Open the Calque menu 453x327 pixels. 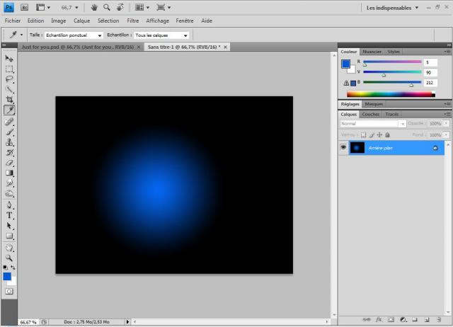point(82,21)
